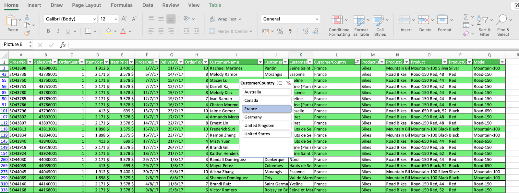Apply comma style format

coord(290,31)
